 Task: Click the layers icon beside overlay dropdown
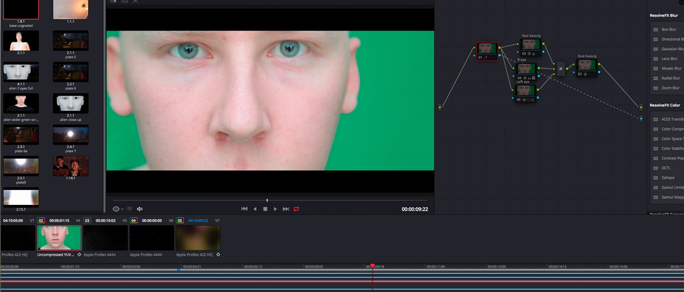(129, 209)
